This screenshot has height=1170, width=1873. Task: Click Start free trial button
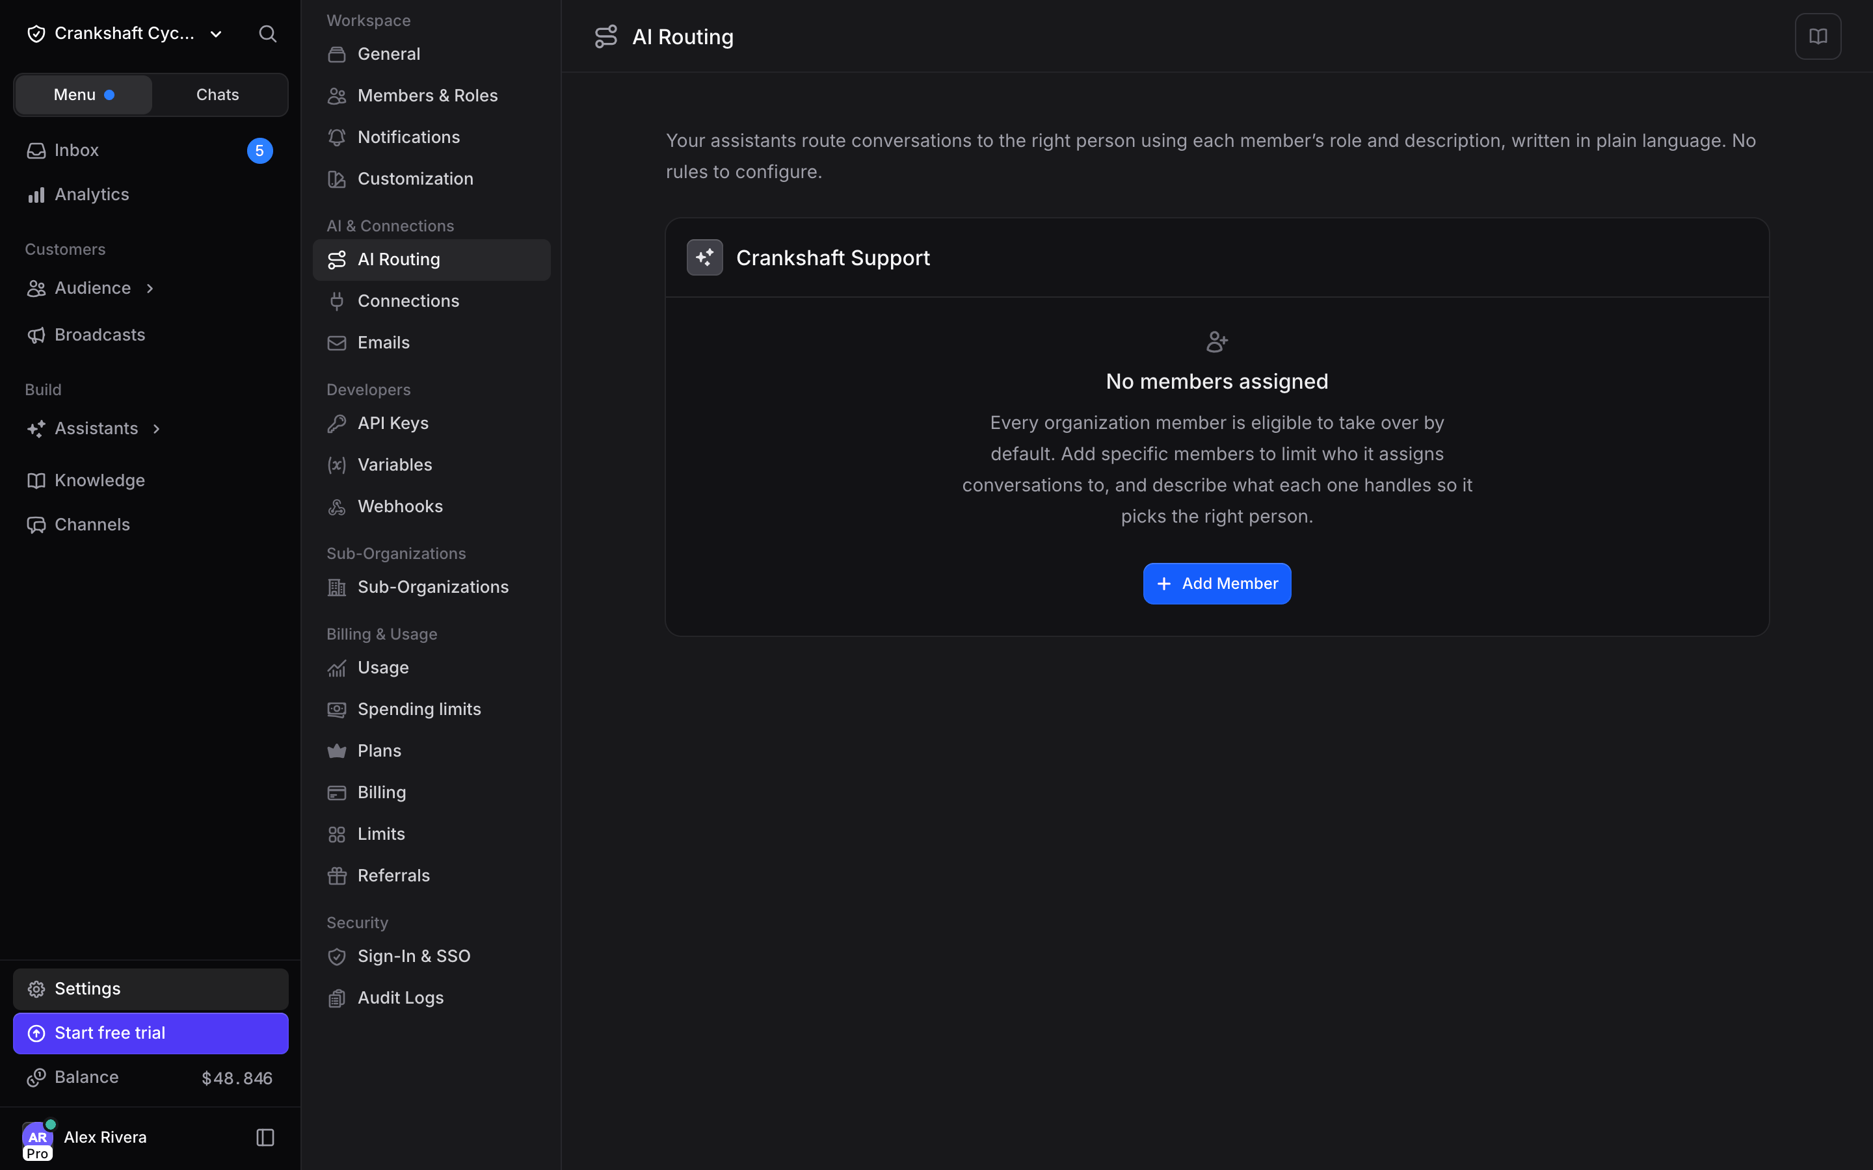(x=151, y=1033)
